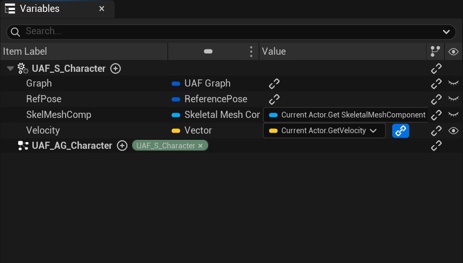Open the Current Actor.GetVelocity dropdown
463x263 pixels.
pos(373,130)
